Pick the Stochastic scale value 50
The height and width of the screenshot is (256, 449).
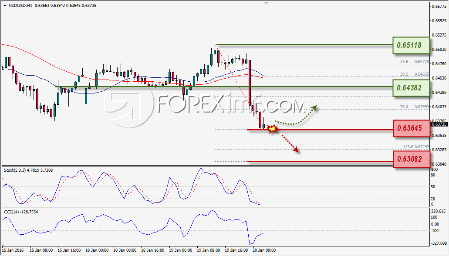(433, 186)
